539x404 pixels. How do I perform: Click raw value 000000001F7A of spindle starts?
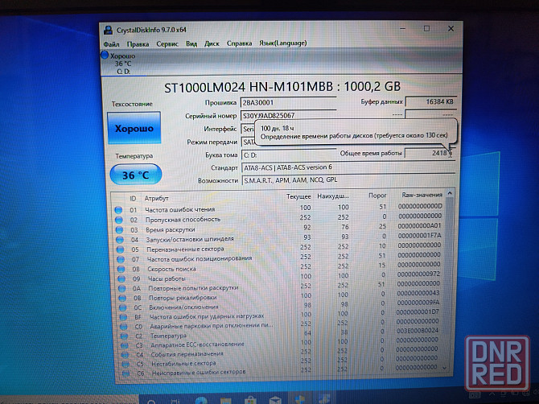click(x=419, y=236)
